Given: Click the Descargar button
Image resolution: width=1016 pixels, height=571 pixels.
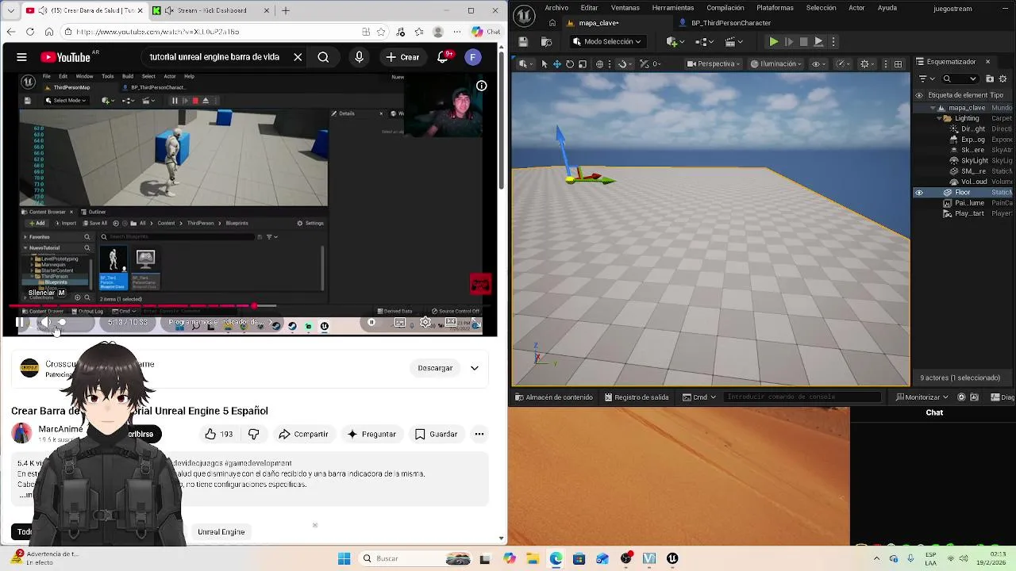Looking at the screenshot, I should click(435, 368).
